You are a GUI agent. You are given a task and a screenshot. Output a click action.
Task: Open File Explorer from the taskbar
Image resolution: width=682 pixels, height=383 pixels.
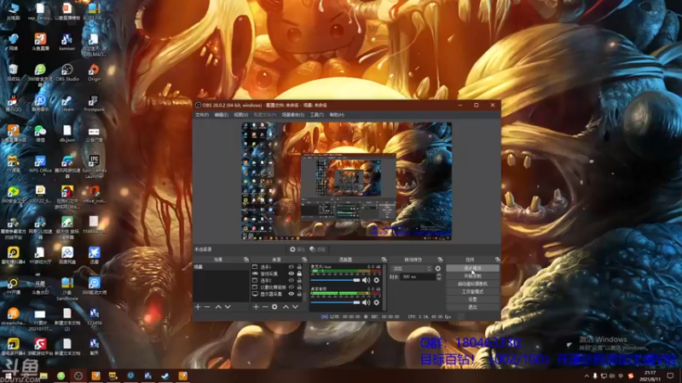(43, 375)
